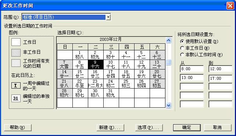The height and width of the screenshot is (136, 236).
Task: Select December 4 十一 cell
Action: point(127,55)
